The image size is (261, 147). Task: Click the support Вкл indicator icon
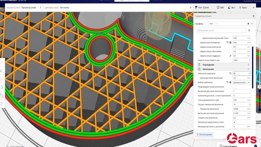(229, 7)
